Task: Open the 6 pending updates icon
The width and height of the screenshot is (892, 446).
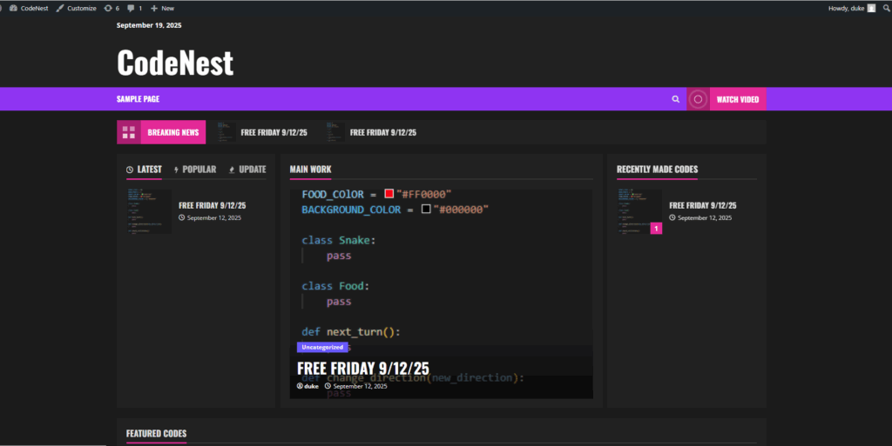Action: tap(108, 8)
